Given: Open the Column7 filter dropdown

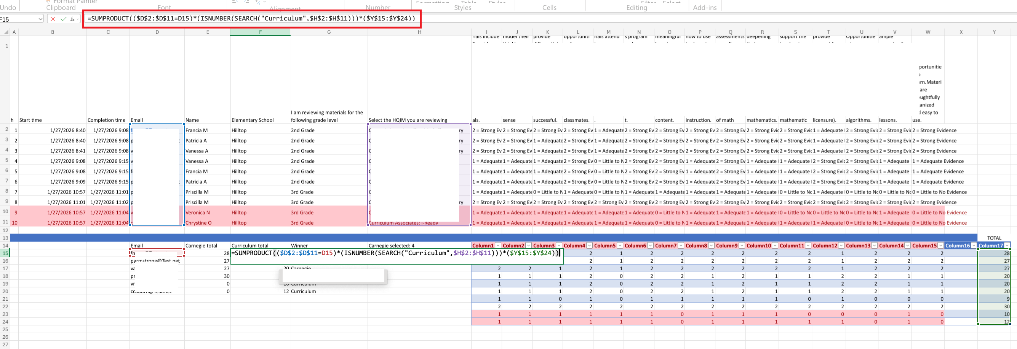Looking at the screenshot, I should pyautogui.click(x=681, y=246).
